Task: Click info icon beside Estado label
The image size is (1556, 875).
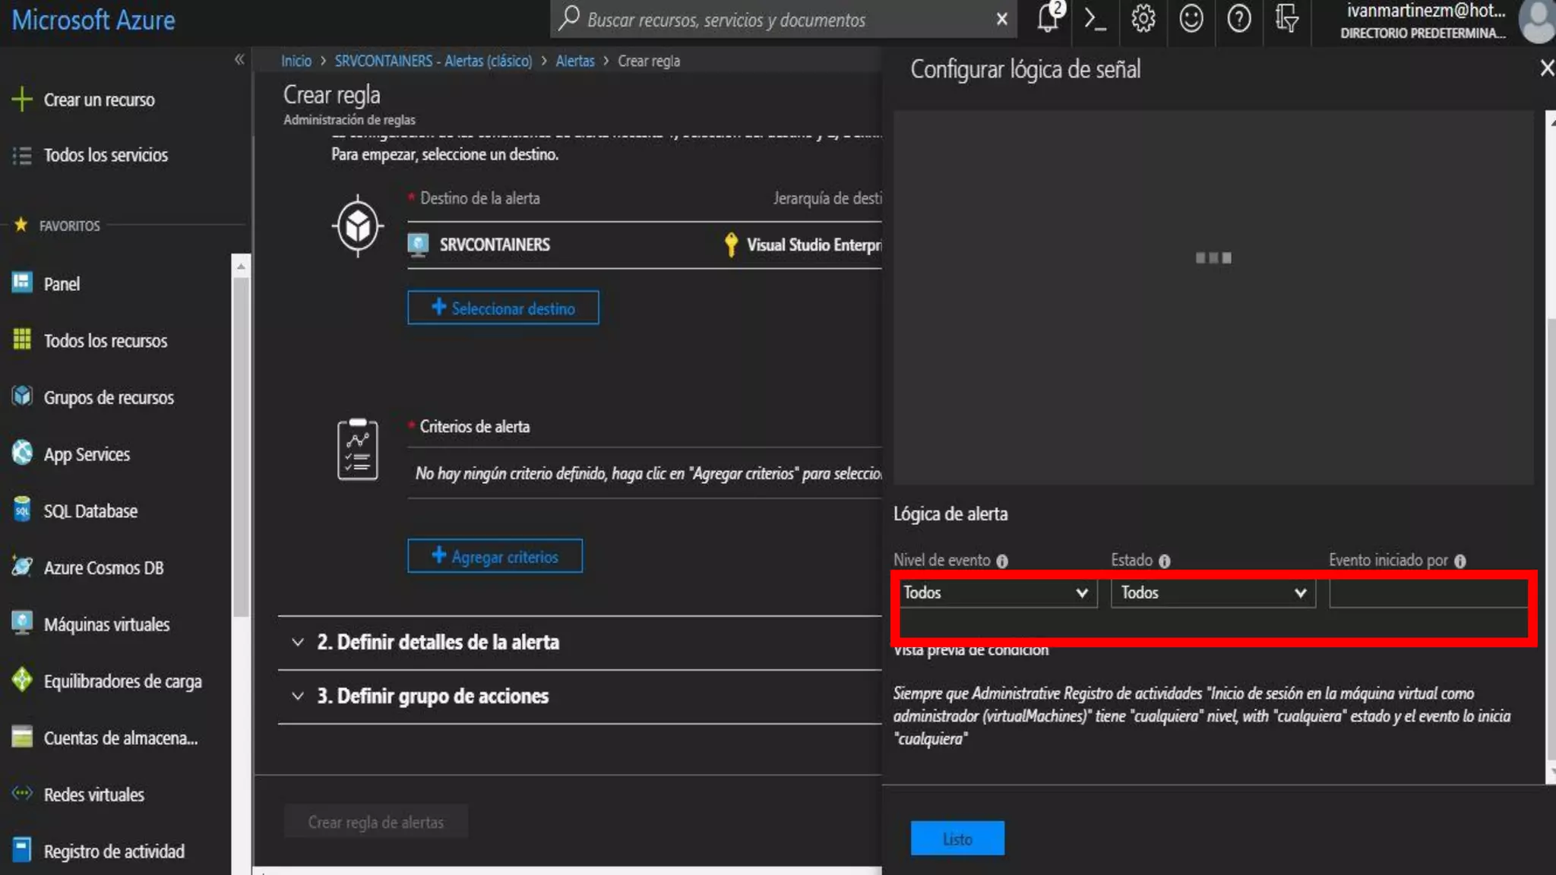Action: pyautogui.click(x=1164, y=561)
